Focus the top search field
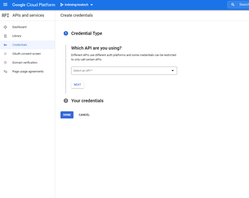The image size is (249, 198). coord(238,5)
